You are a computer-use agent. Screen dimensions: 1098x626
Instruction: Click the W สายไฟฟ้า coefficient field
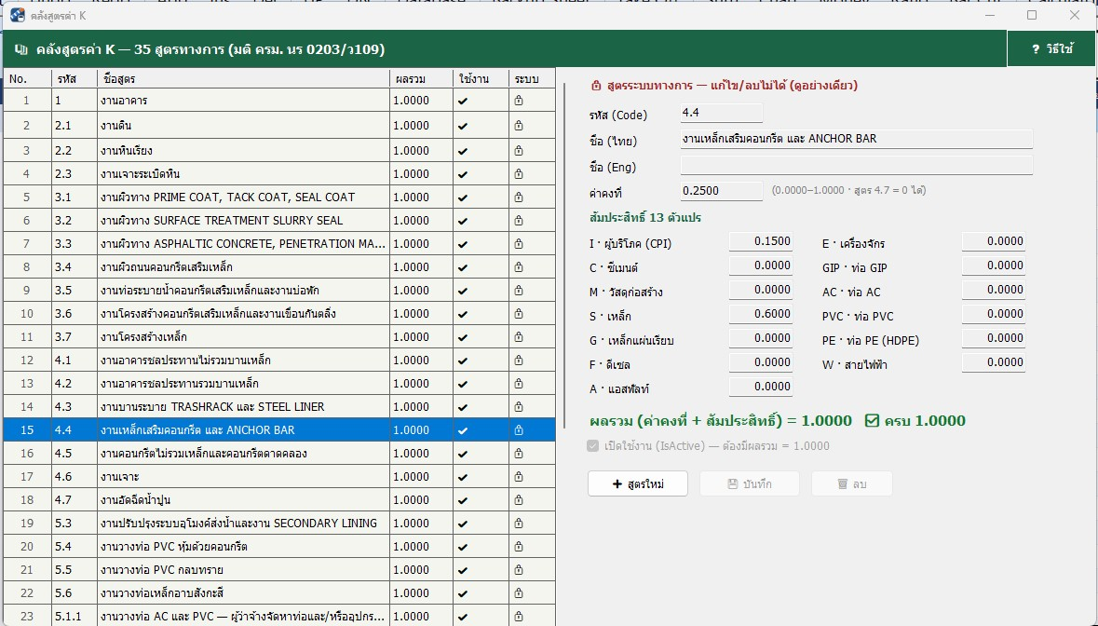click(993, 362)
